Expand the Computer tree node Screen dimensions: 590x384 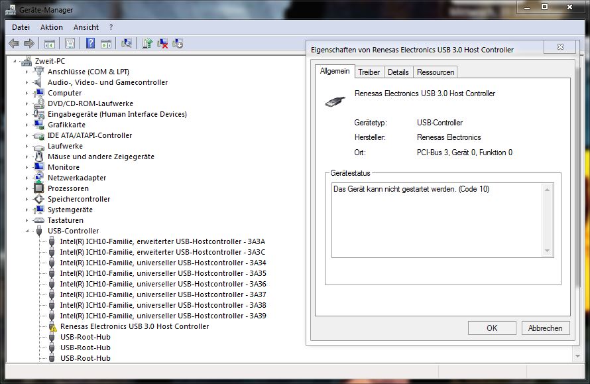[27, 93]
